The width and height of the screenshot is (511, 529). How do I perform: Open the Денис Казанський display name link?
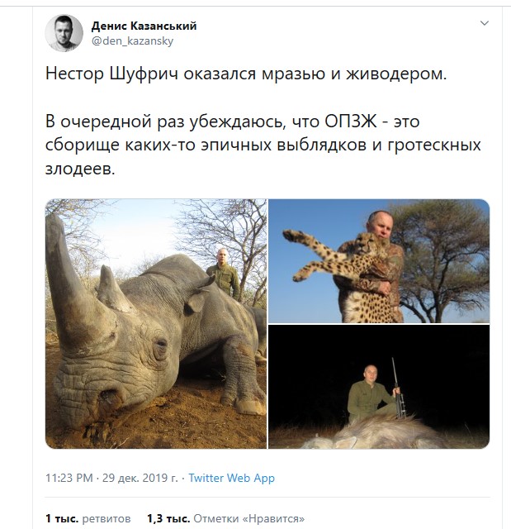pos(144,26)
